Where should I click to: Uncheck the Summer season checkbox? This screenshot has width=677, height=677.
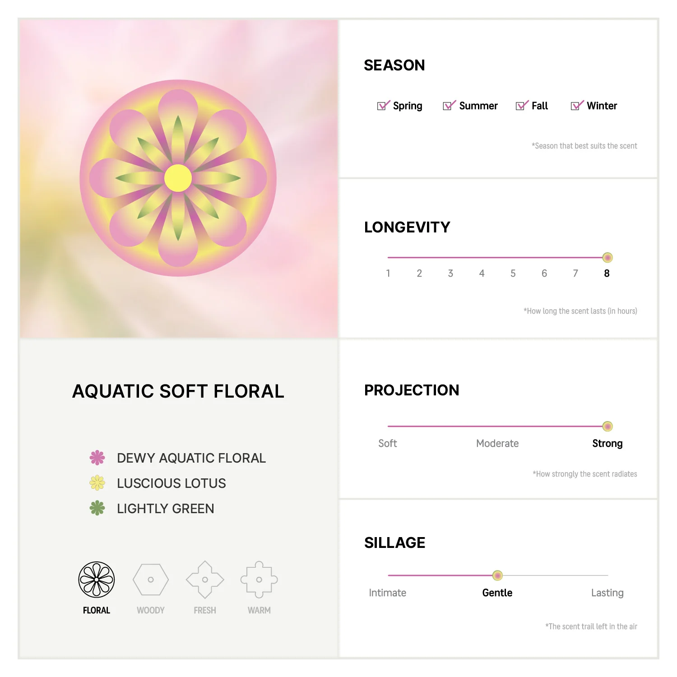click(449, 105)
